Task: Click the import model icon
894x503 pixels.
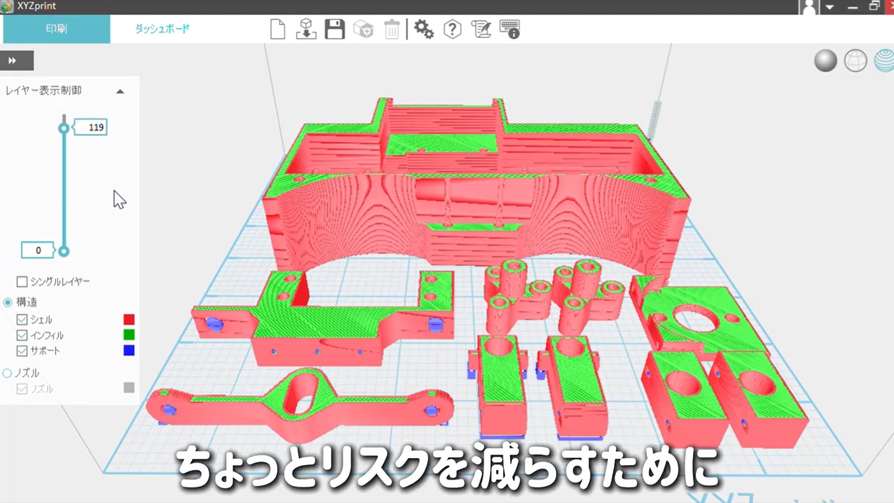Action: pos(306,29)
